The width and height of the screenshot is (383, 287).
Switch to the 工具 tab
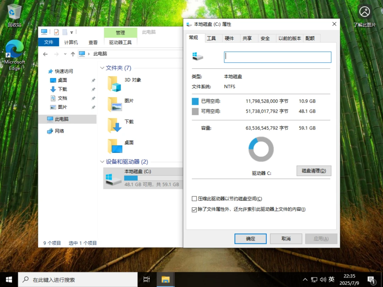(x=211, y=38)
